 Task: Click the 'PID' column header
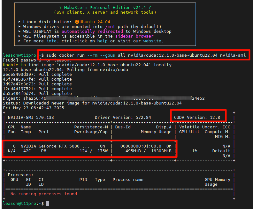pyautogui.click(x=83, y=180)
